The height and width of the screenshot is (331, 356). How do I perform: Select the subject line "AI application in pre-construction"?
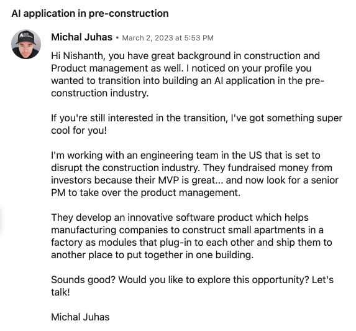90,14
